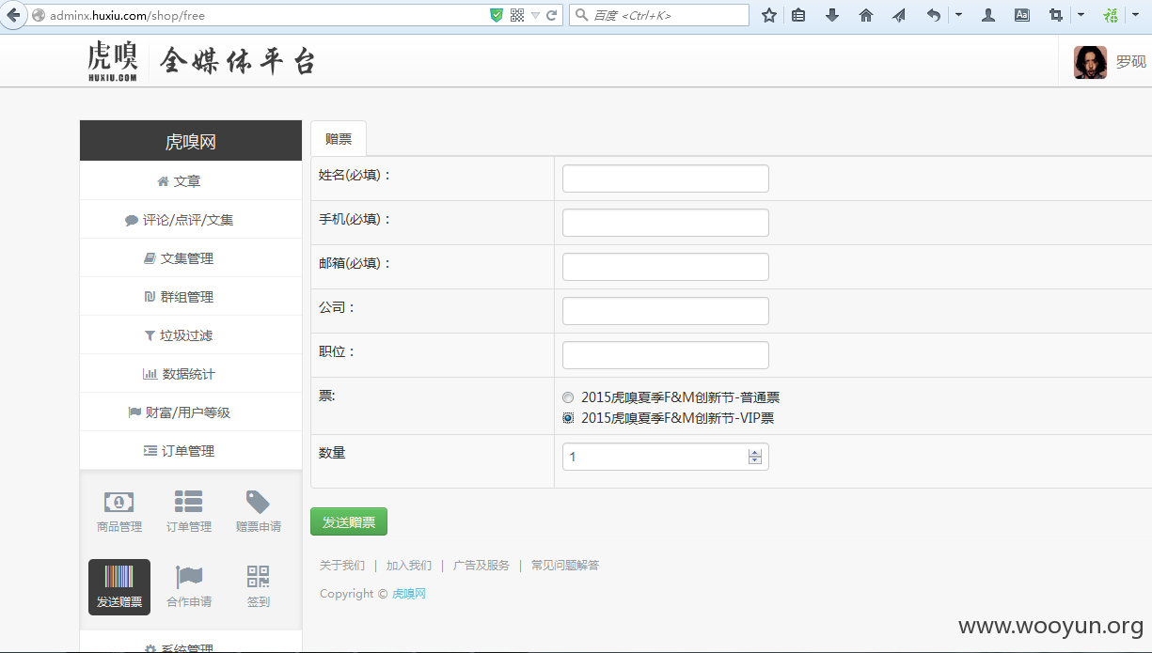Click into the 公司 field

point(666,311)
